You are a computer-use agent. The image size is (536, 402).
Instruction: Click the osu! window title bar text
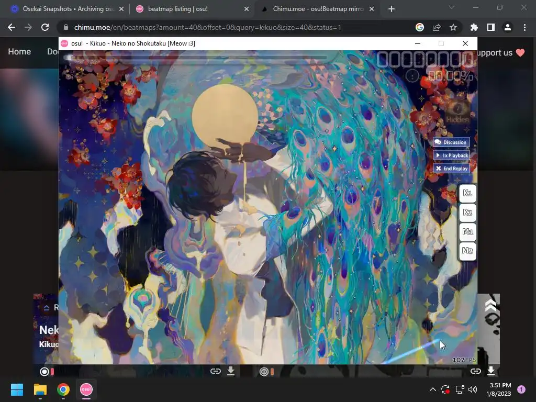click(133, 43)
